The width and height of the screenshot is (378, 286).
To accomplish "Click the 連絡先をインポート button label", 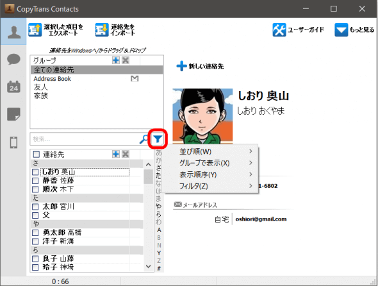I will pyautogui.click(x=123, y=30).
